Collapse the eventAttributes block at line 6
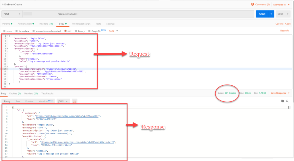This screenshot has width=294, height=161. click(x=7, y=49)
